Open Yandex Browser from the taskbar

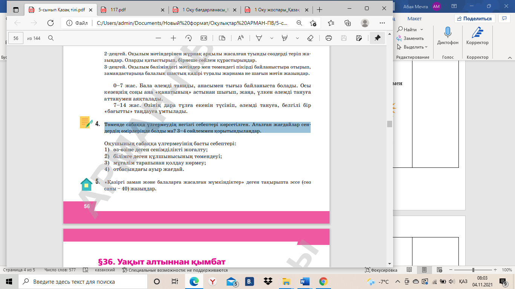(213, 281)
